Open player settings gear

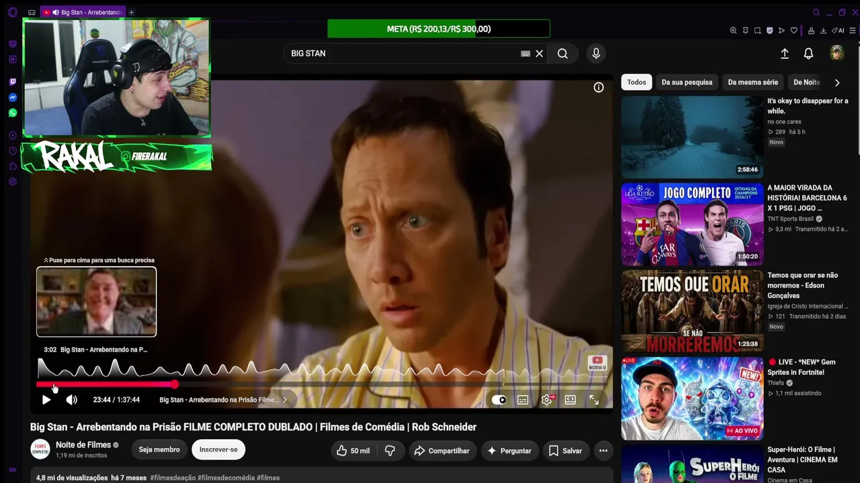[547, 400]
